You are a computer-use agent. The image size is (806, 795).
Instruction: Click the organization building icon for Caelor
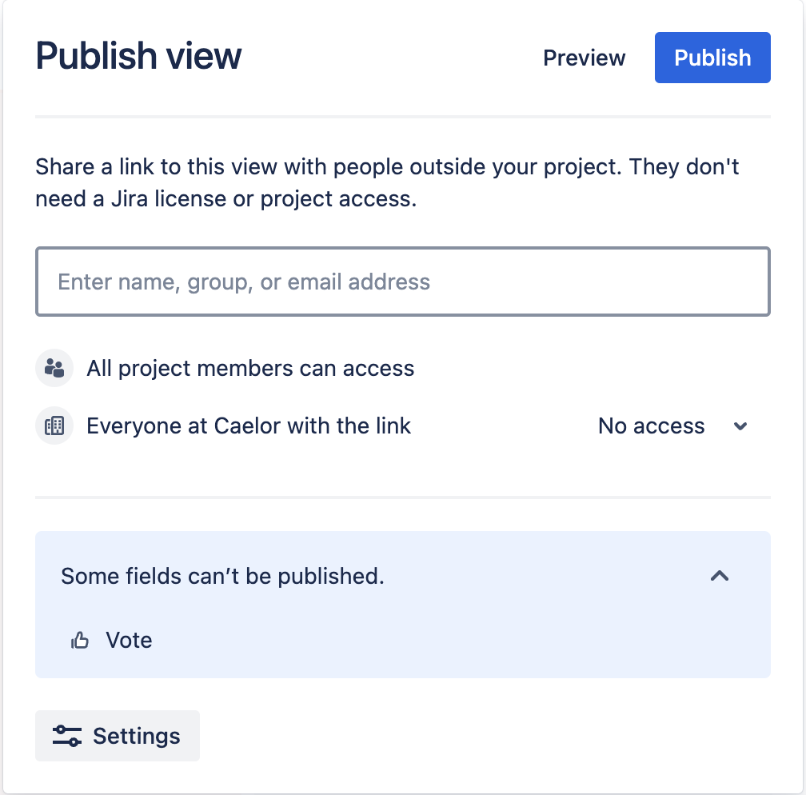tap(54, 425)
